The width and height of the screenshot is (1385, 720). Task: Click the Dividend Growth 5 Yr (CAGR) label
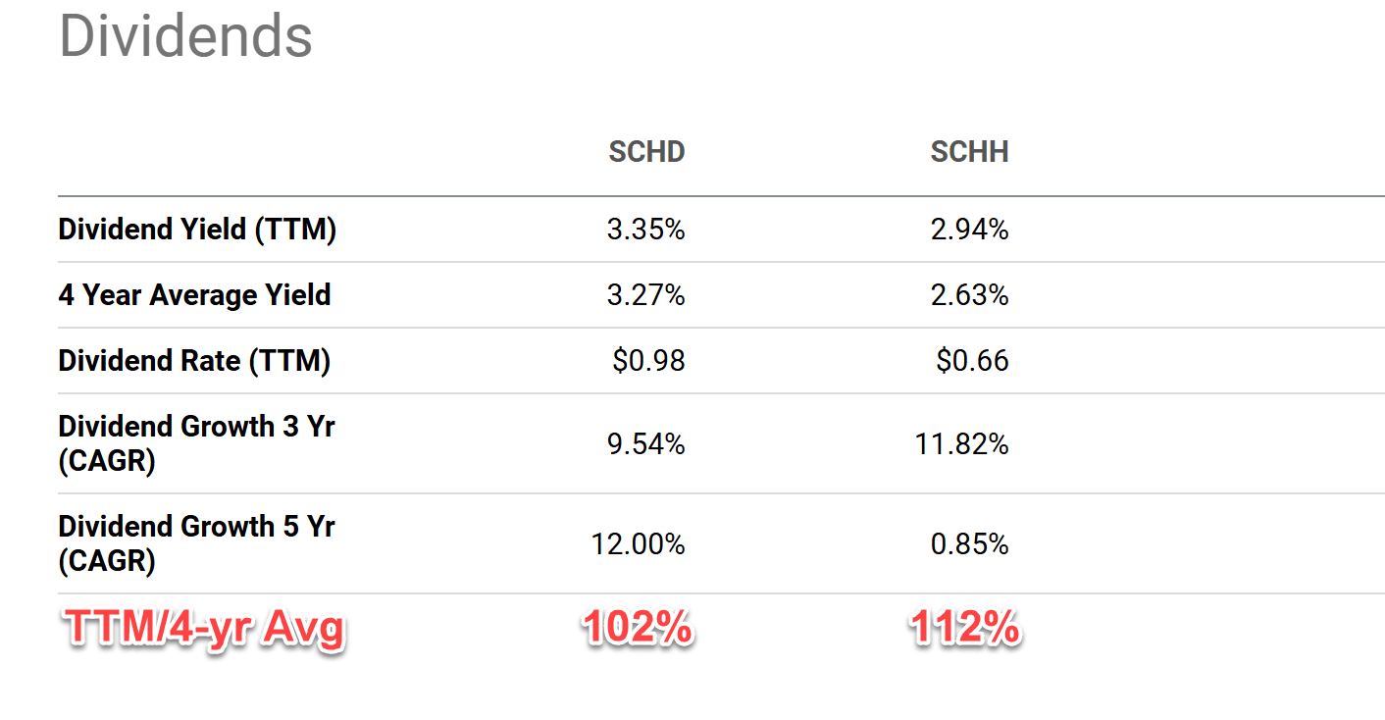(196, 543)
